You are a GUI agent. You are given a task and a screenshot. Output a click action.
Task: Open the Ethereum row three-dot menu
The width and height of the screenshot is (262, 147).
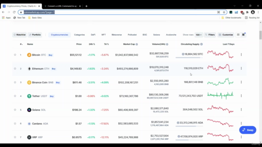(241, 68)
